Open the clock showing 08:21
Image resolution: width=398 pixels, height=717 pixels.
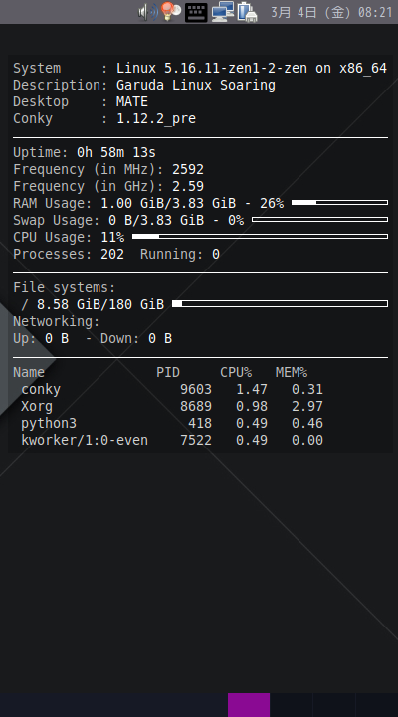pyautogui.click(x=375, y=12)
